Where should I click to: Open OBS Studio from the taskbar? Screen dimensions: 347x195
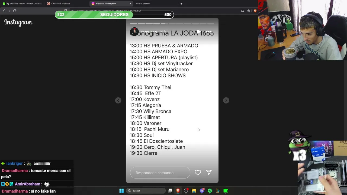[x=186, y=191]
